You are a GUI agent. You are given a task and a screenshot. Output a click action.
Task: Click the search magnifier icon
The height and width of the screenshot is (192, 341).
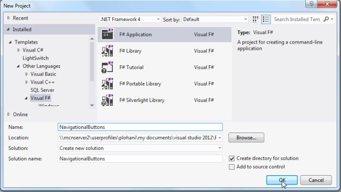pyautogui.click(x=326, y=19)
